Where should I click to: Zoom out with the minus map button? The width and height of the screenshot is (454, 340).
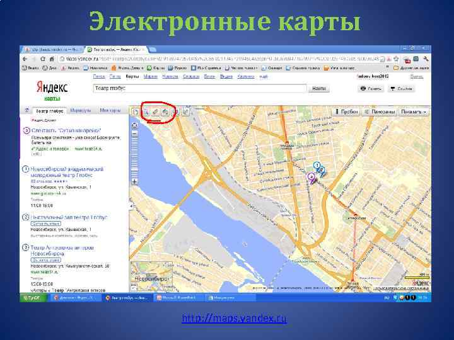pos(135,134)
